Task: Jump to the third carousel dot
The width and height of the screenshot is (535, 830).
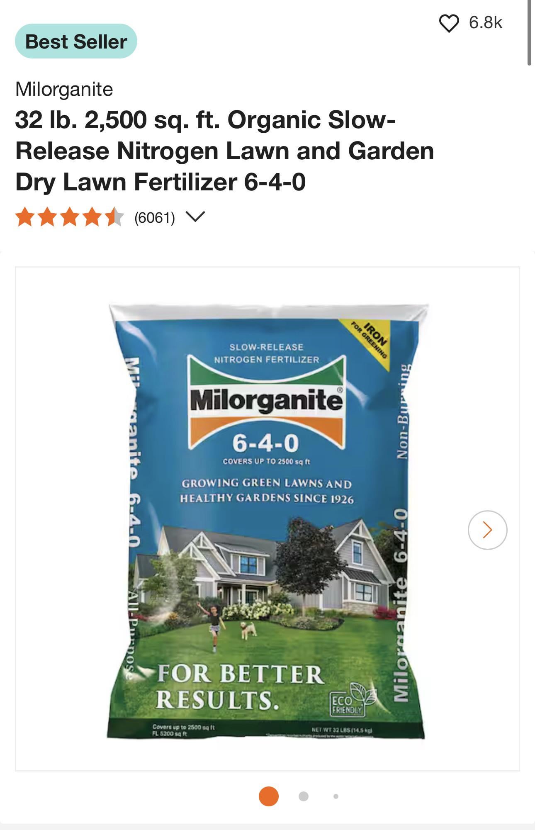Action: tap(336, 796)
